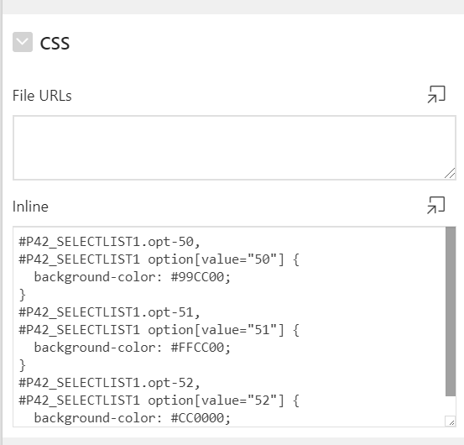The height and width of the screenshot is (445, 464).
Task: Place cursor on the #P42_SELECTLIST1.opt-52 line
Action: tap(109, 383)
